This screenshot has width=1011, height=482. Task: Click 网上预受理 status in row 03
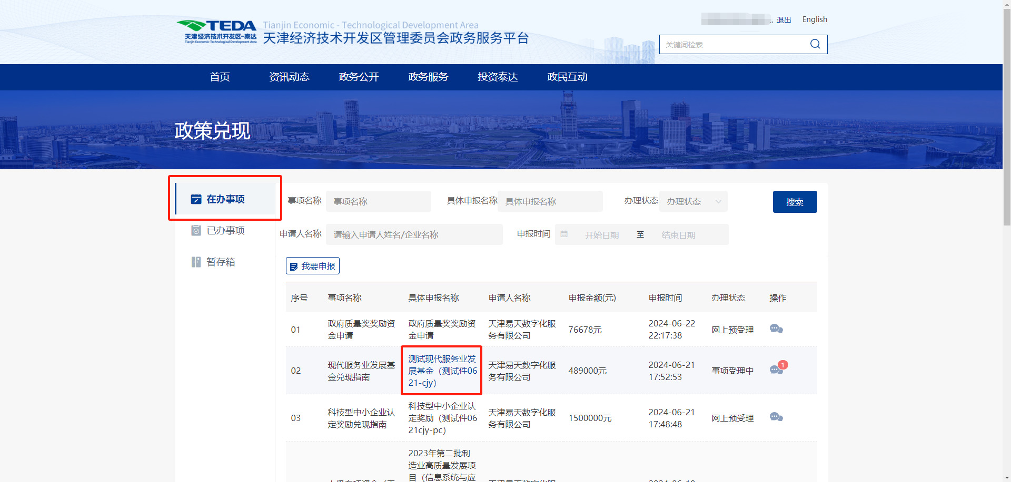click(732, 418)
